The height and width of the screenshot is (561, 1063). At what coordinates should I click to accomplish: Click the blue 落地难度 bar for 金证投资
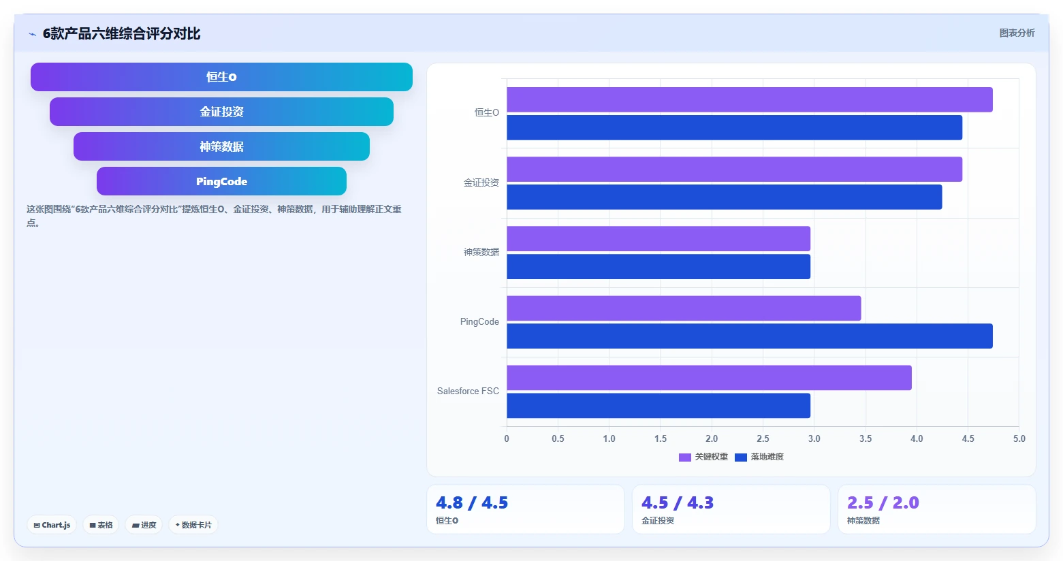click(x=725, y=197)
